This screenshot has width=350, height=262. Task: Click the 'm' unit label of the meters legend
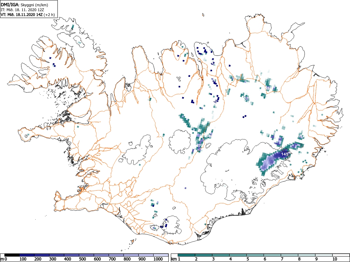[x=2, y=259]
